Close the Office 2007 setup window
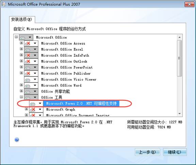This screenshot has width=196, height=165. [x=190, y=4]
